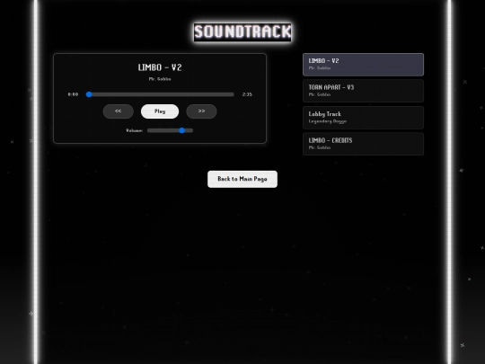
Task: Seek to the middle of the song progress bar
Action: 160,94
